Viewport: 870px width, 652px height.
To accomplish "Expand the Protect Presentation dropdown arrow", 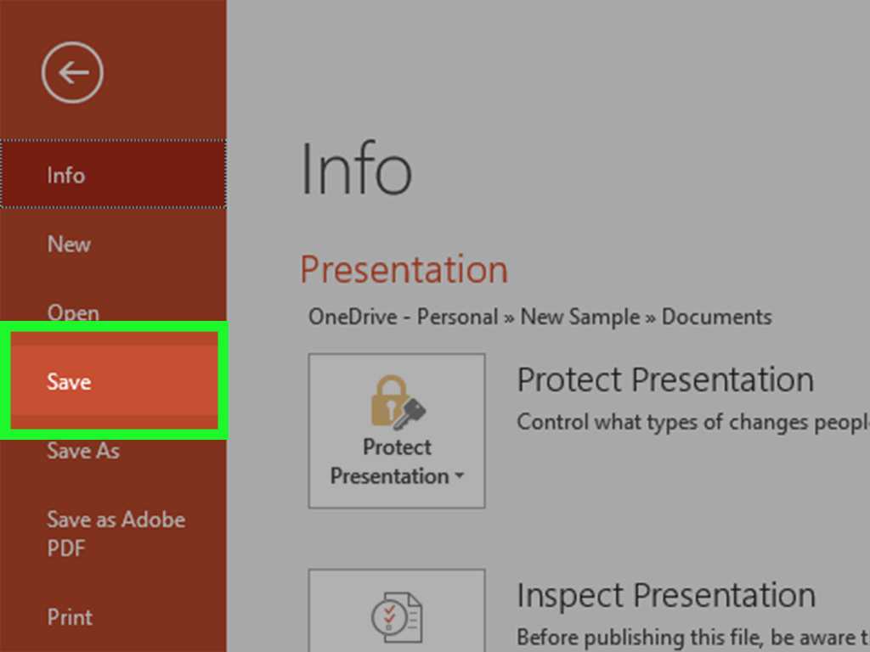I will (460, 476).
